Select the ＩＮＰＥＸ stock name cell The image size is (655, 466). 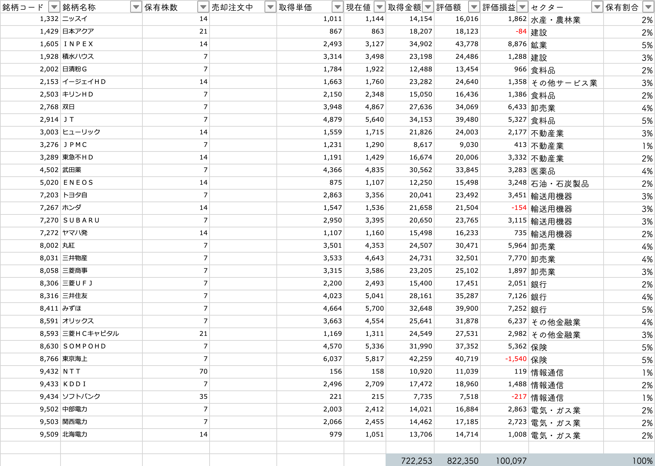[101, 44]
